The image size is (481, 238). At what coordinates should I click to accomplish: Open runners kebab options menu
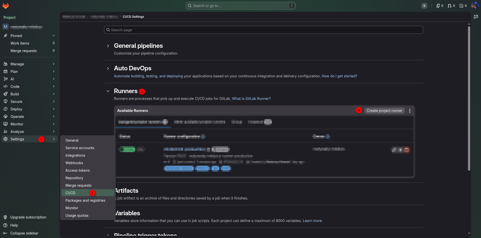tap(410, 111)
